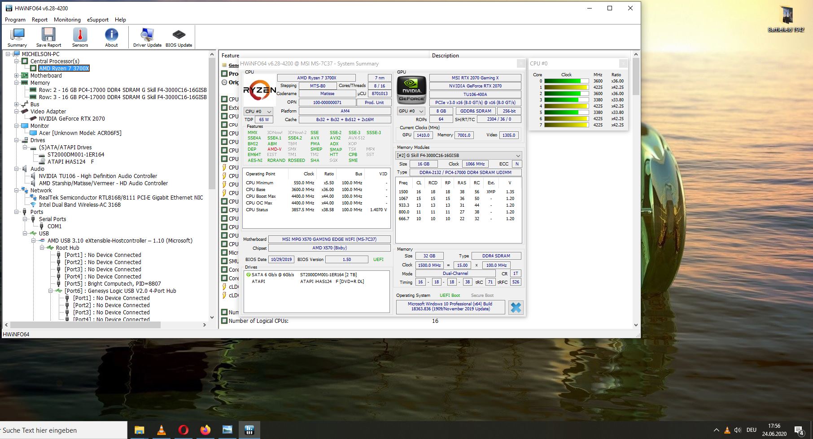The image size is (813, 439).
Task: Launch Opera browser from the taskbar
Action: [x=183, y=430]
